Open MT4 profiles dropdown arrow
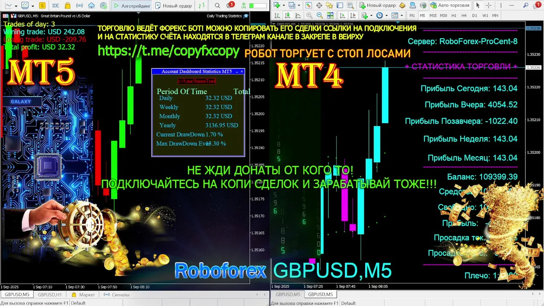The height and width of the screenshot is (306, 544). tap(299, 6)
